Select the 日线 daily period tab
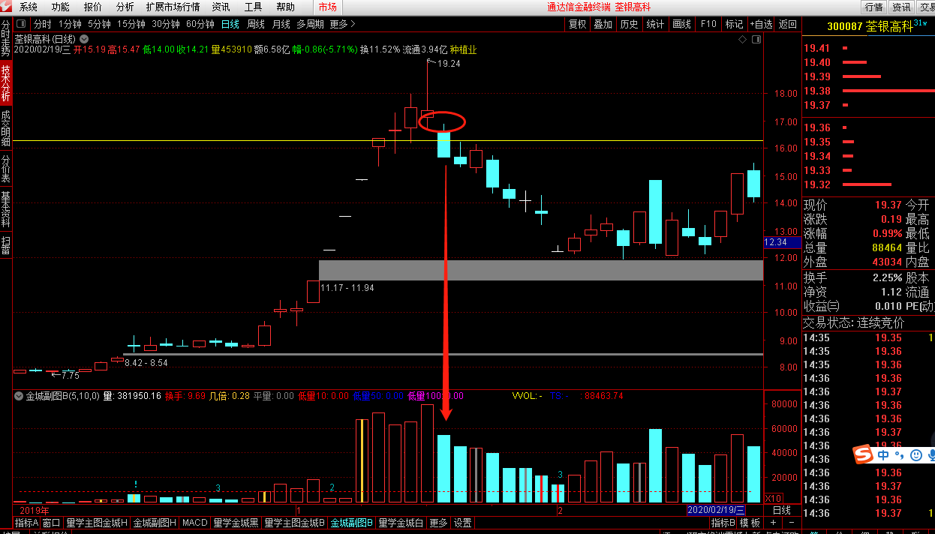The width and height of the screenshot is (935, 534). pyautogui.click(x=230, y=24)
